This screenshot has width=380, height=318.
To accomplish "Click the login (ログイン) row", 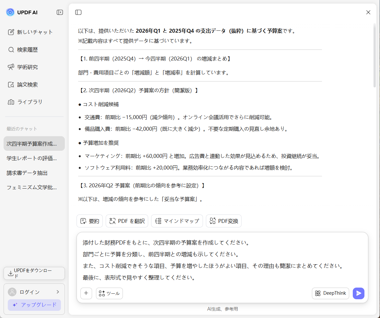I will click(x=34, y=292).
